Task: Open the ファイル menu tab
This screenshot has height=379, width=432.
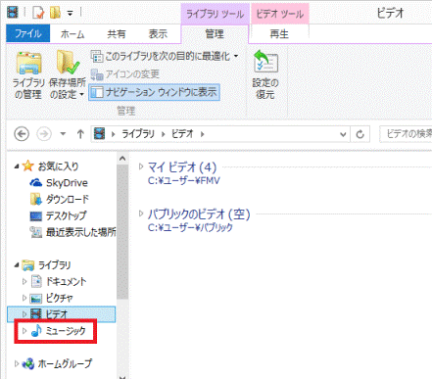Action: click(x=28, y=33)
